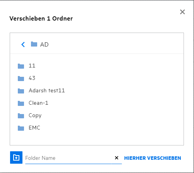Select the Adarsh test11 folder

click(47, 90)
